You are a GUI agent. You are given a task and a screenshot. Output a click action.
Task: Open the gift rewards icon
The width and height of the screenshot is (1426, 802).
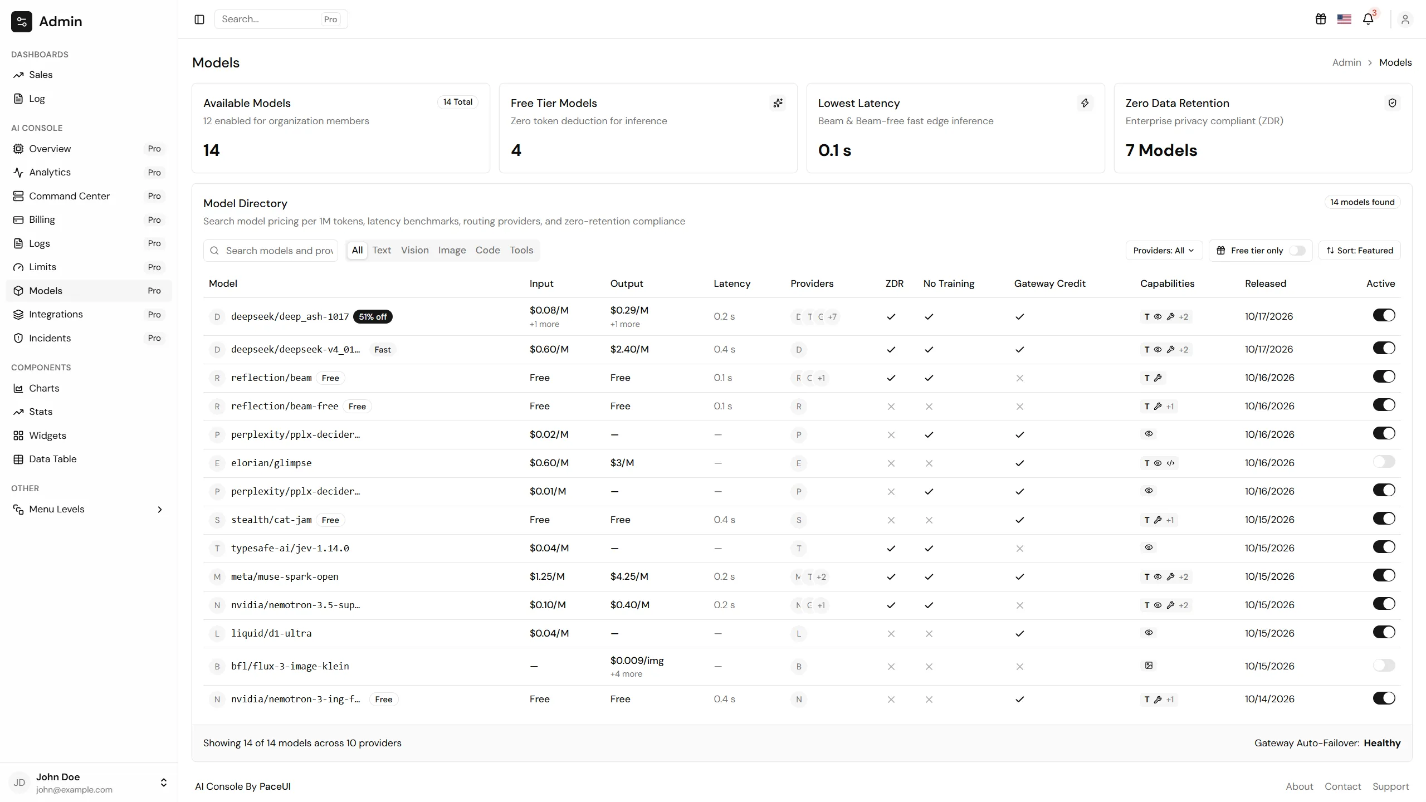click(1321, 19)
